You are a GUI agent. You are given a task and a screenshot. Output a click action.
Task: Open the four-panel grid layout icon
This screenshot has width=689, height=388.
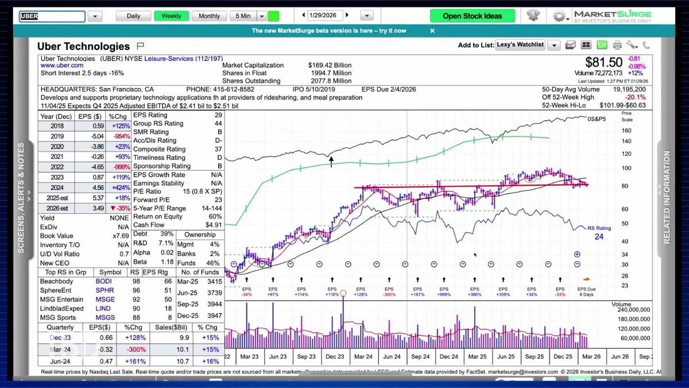[586, 45]
